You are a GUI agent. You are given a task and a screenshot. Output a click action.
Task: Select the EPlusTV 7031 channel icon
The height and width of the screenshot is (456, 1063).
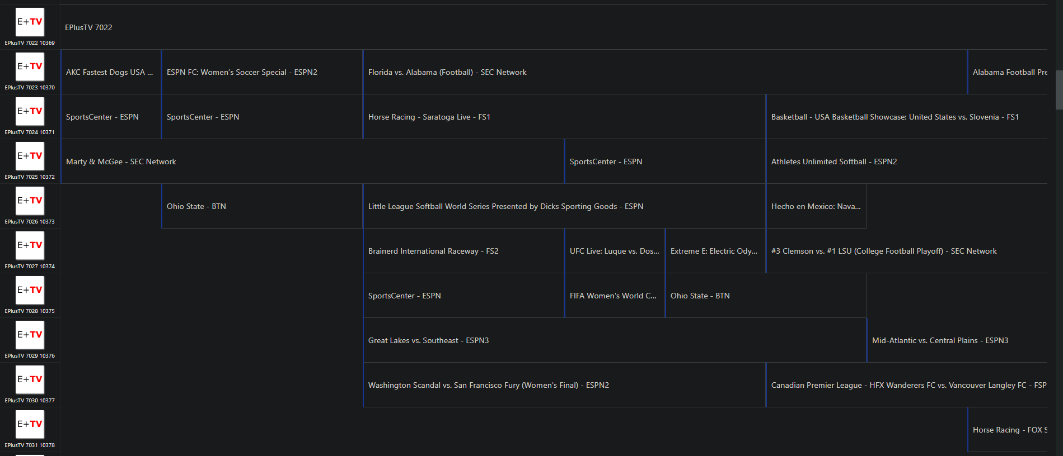(x=30, y=425)
